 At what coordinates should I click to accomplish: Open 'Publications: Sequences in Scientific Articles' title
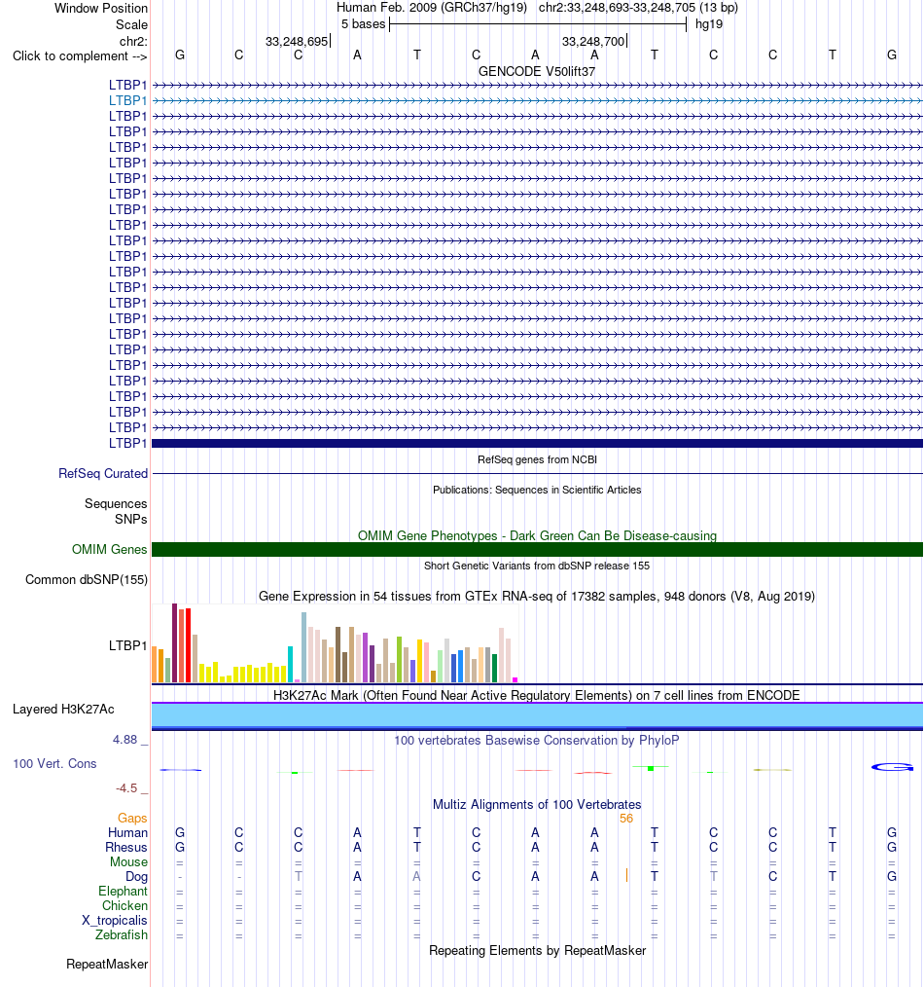537,490
